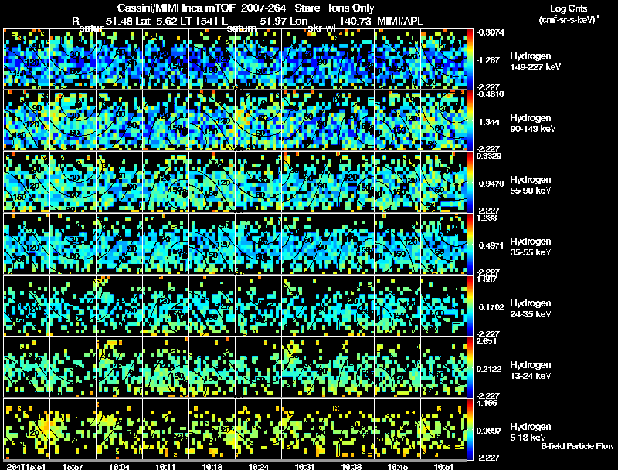
Task: Select the 'Hydrogen 90-149 keV' row label
Action: pyautogui.click(x=533, y=123)
